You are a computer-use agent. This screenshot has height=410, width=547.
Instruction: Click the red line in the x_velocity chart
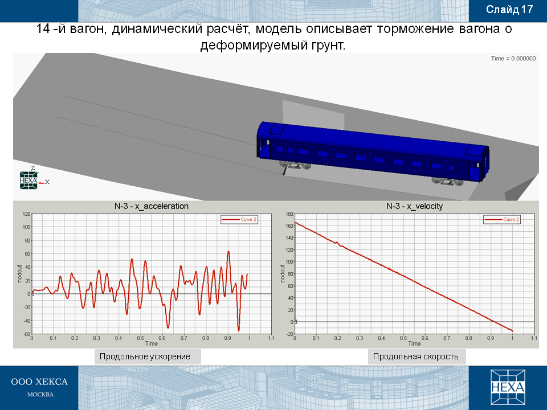point(403,277)
